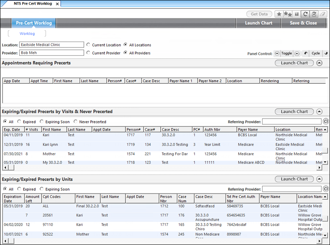Click Referring Provider field in Visits panel
This screenshot has width=330, height=245.
click(292, 121)
